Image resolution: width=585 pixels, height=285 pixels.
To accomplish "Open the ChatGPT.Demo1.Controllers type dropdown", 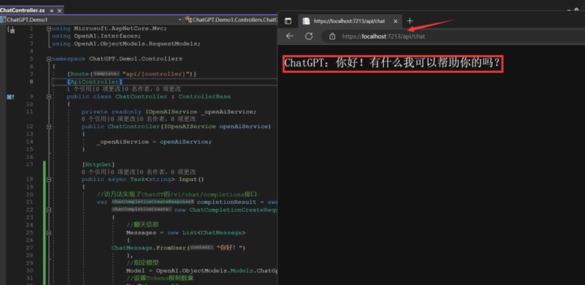I will pos(230,19).
